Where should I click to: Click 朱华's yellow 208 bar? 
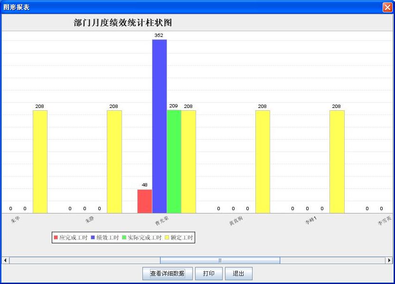coord(40,161)
